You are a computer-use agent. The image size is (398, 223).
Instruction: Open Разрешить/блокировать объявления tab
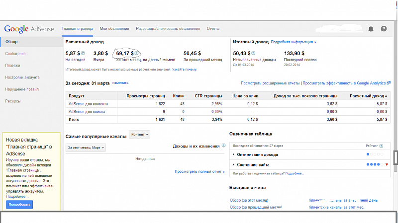168,29
